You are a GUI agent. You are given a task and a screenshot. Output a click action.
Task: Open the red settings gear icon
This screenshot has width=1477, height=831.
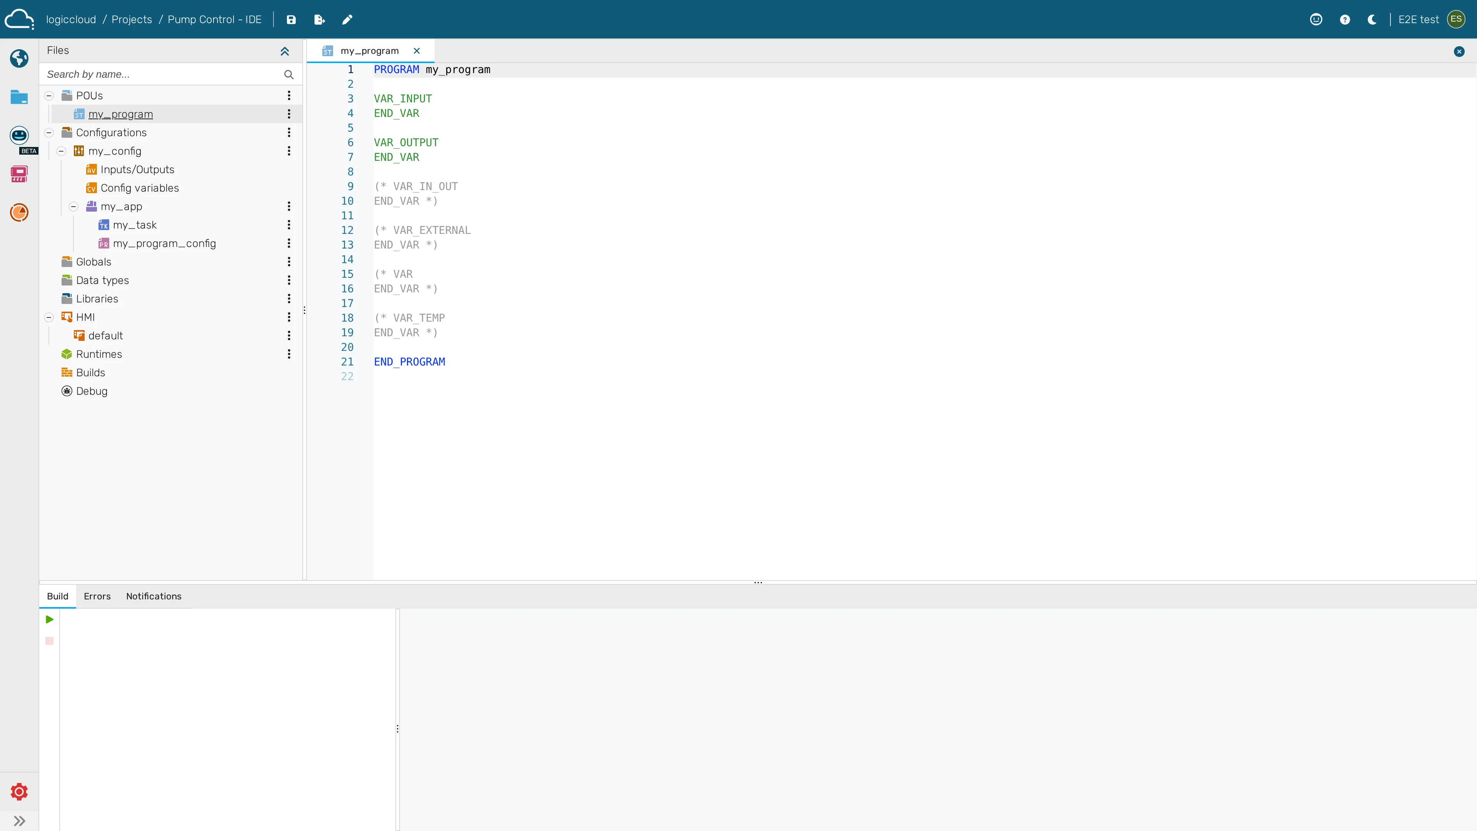[x=19, y=792]
